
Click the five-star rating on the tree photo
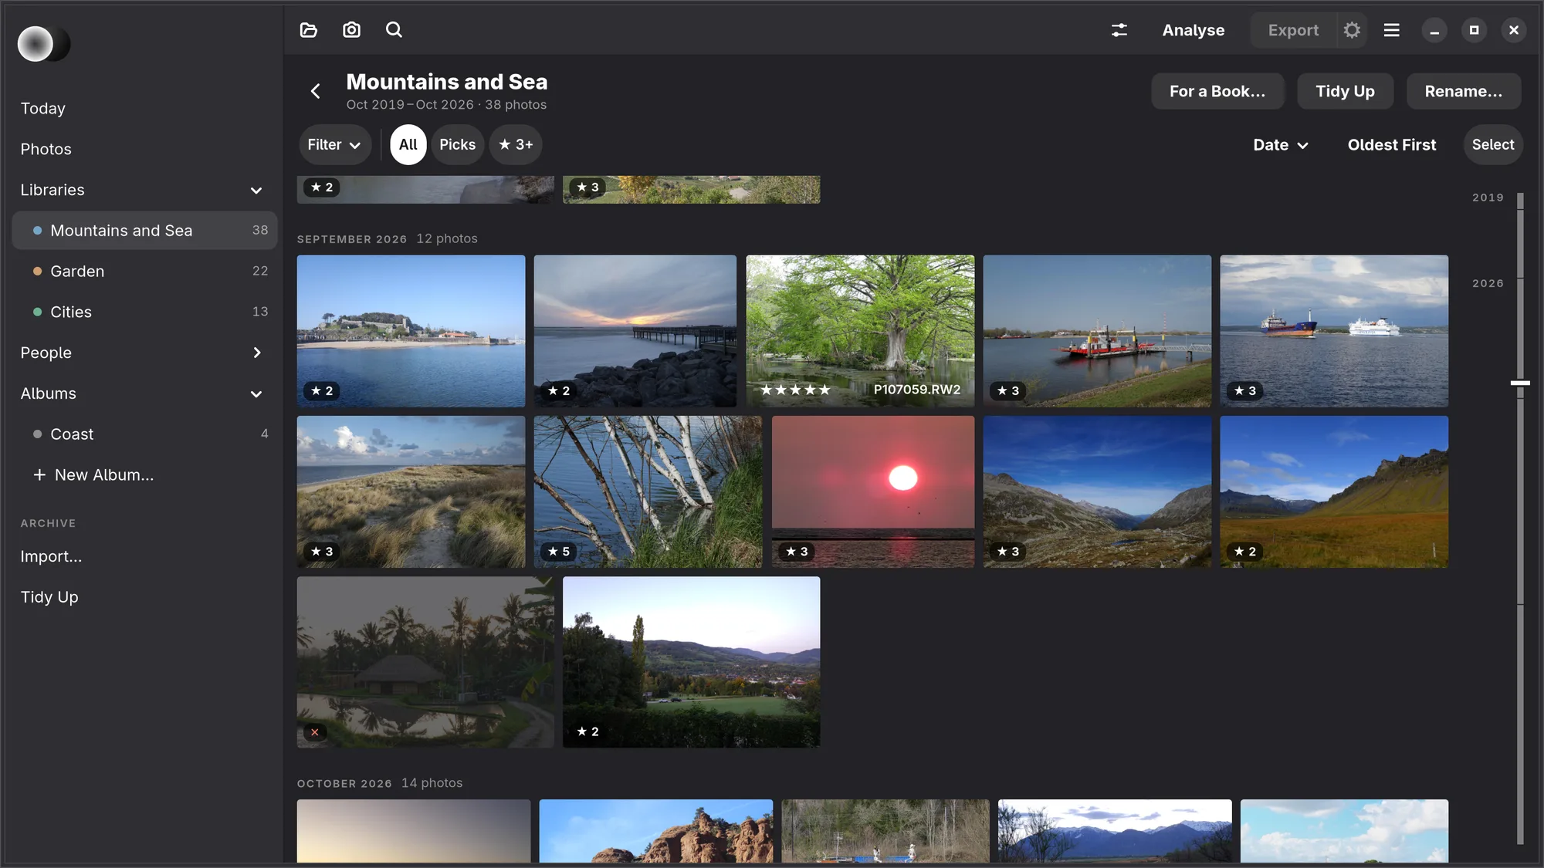[795, 390]
